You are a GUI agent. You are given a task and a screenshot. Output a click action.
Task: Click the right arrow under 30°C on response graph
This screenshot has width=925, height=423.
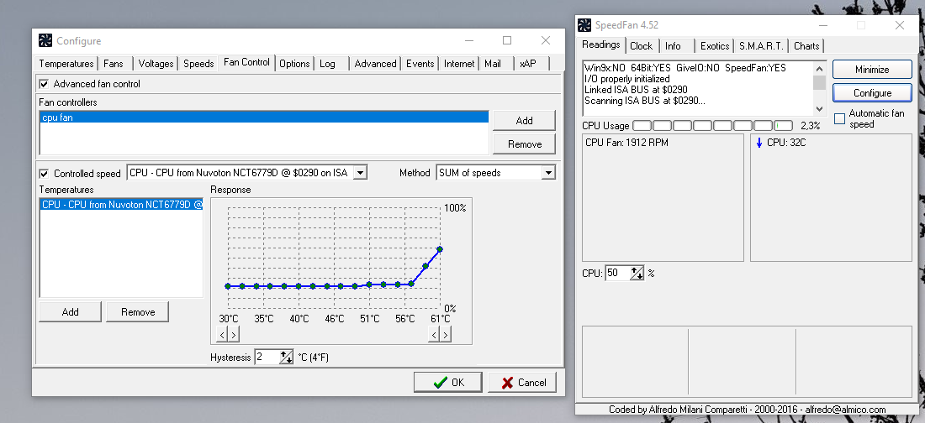click(x=233, y=335)
